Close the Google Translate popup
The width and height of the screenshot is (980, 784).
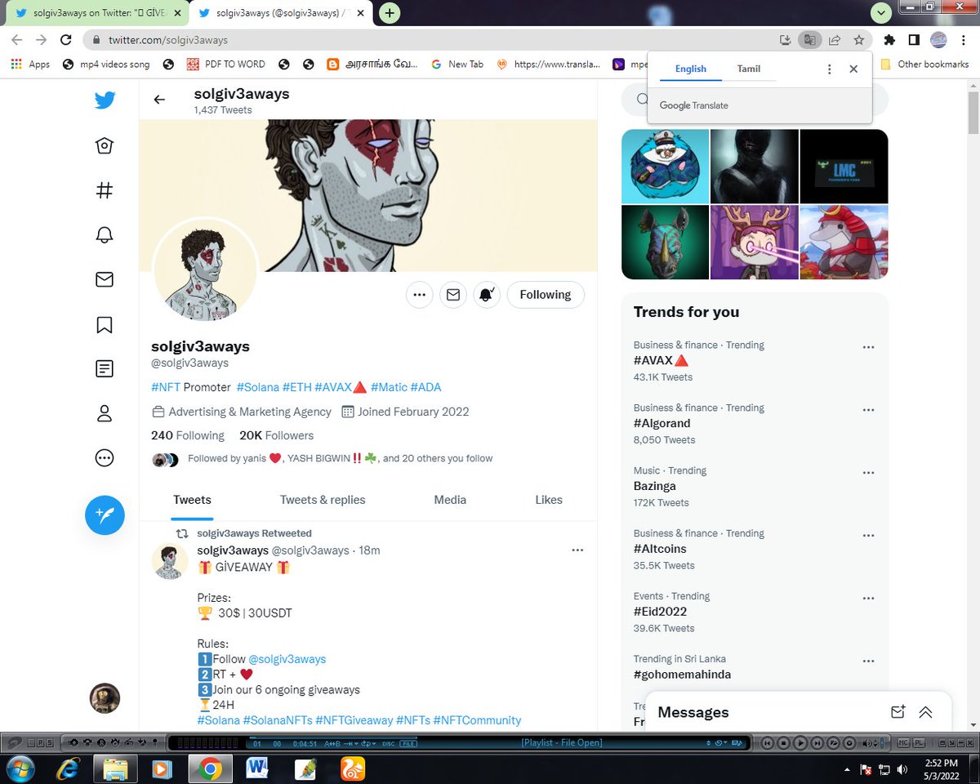point(853,69)
